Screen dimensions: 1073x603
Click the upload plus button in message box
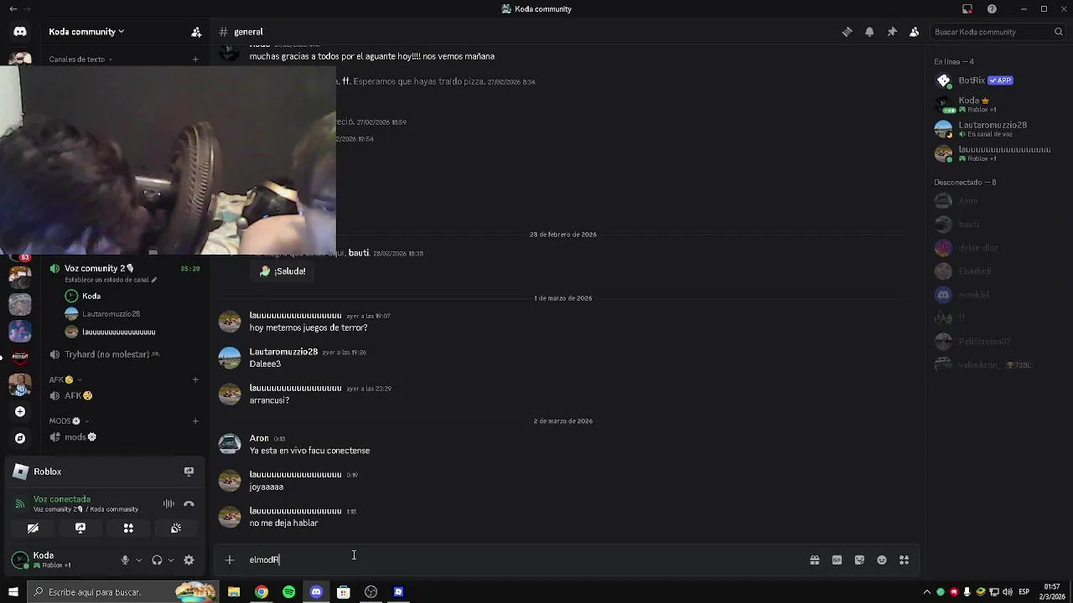[x=230, y=560]
